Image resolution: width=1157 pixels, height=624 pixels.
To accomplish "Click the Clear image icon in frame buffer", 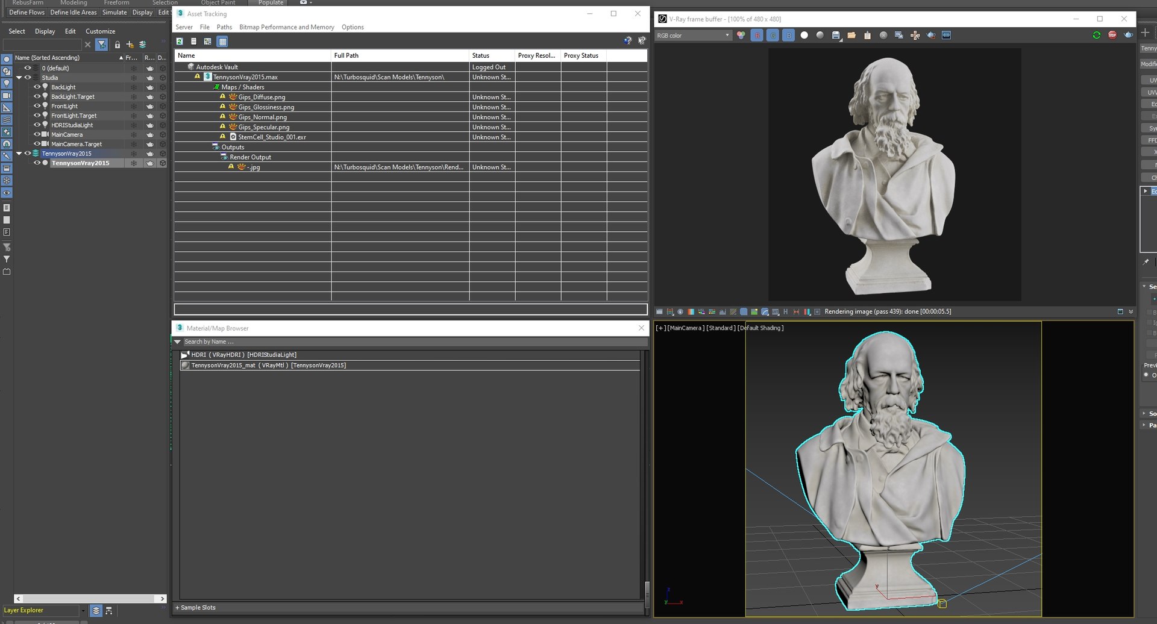I will coord(883,36).
